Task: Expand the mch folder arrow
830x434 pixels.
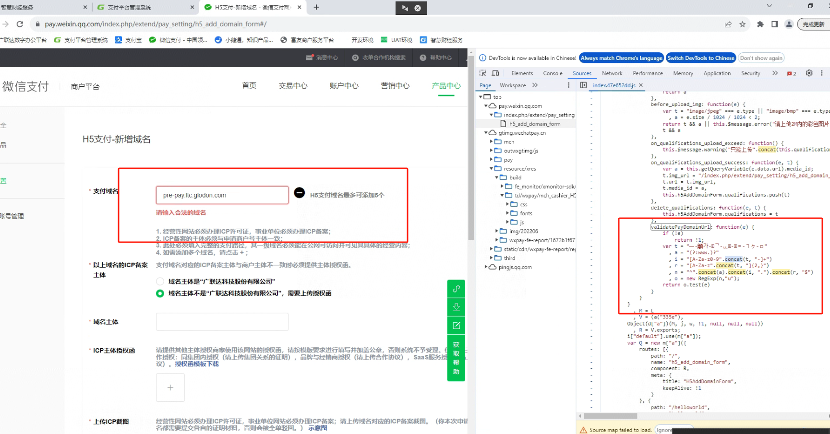Action: coord(492,142)
